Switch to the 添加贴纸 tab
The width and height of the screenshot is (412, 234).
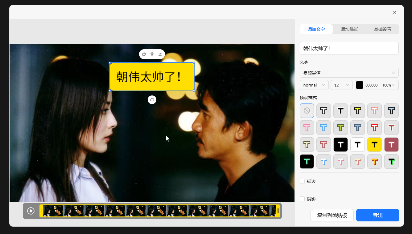(349, 29)
